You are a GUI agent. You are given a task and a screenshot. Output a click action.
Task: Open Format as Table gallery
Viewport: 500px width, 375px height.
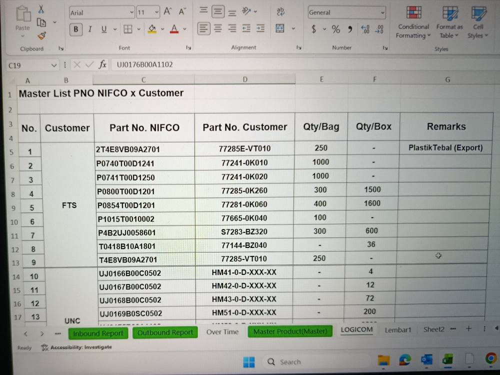click(449, 22)
